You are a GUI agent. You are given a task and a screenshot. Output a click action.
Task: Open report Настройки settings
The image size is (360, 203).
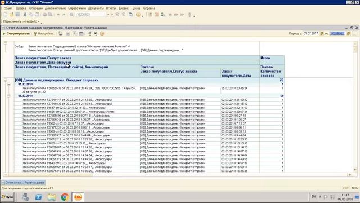44,34
